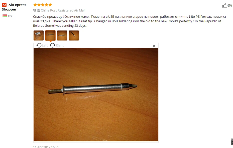Click the review text about the USB soldering iron

pyautogui.click(x=130, y=21)
